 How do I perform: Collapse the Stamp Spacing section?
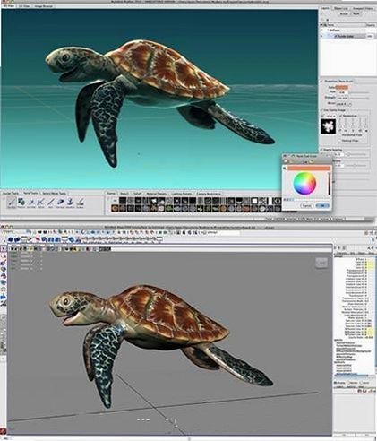321,150
